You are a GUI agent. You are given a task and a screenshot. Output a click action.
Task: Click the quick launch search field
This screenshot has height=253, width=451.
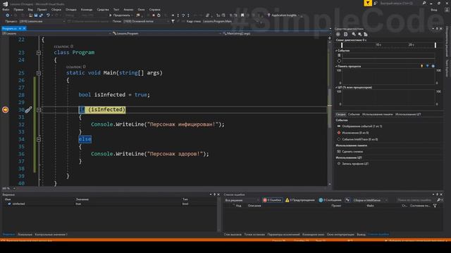400,3
